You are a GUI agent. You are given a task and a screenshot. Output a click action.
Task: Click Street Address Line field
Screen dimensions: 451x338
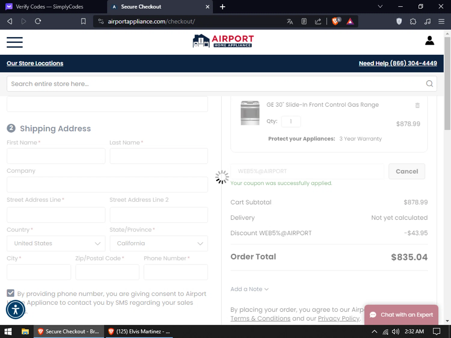56,215
